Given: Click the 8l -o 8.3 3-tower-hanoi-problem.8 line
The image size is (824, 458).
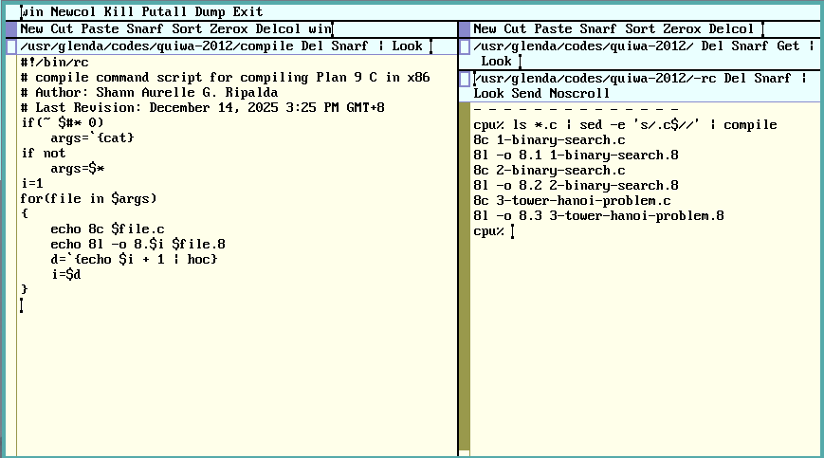Looking at the screenshot, I should pyautogui.click(x=598, y=216).
